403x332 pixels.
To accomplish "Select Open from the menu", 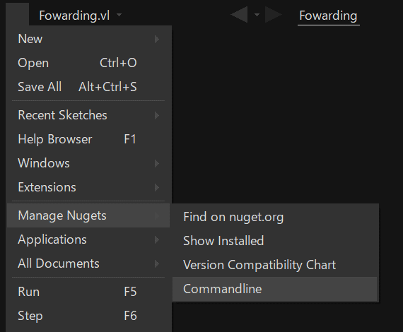I will (88, 63).
